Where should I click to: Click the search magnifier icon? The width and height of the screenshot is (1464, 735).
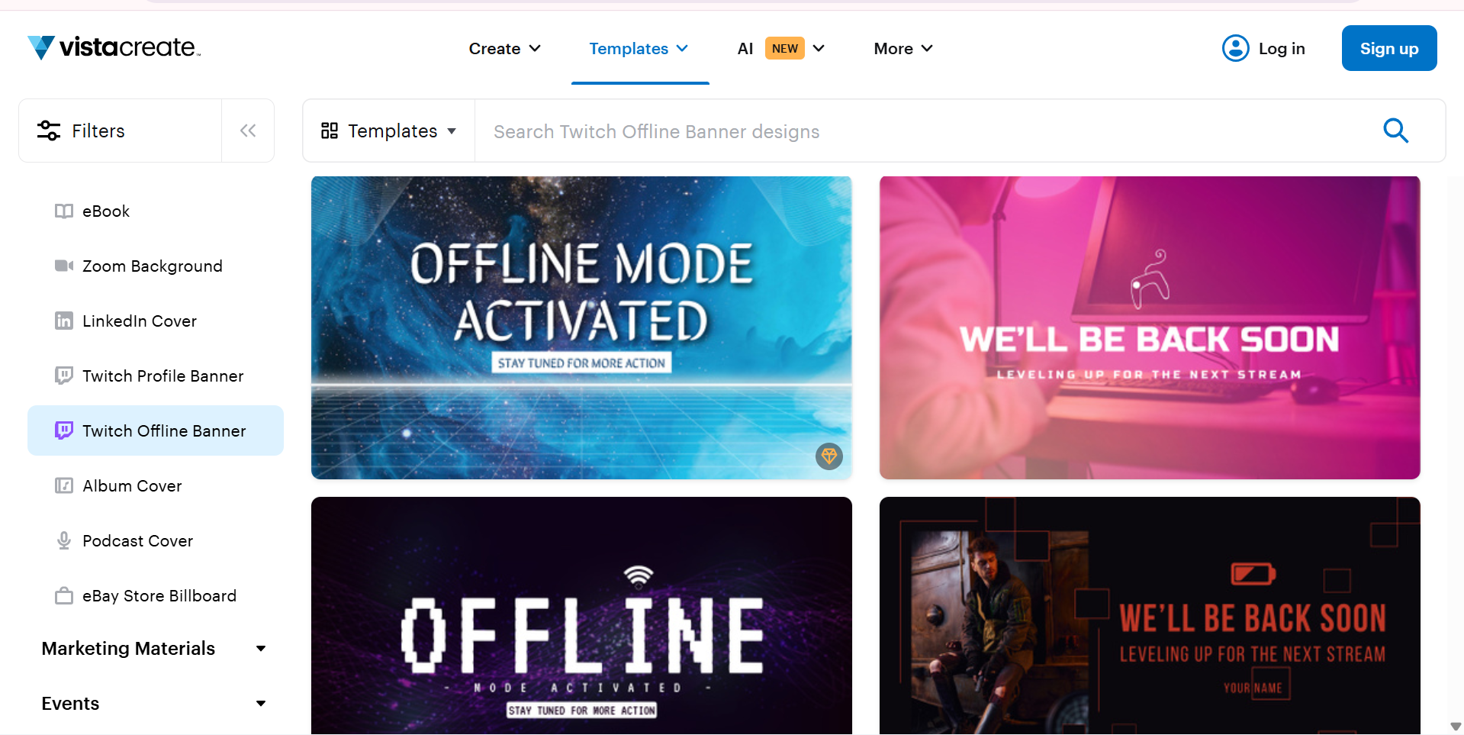(1396, 131)
